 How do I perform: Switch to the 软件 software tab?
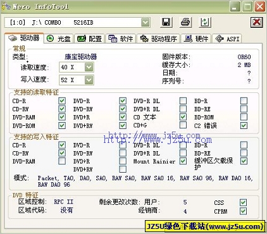[x=121, y=39]
